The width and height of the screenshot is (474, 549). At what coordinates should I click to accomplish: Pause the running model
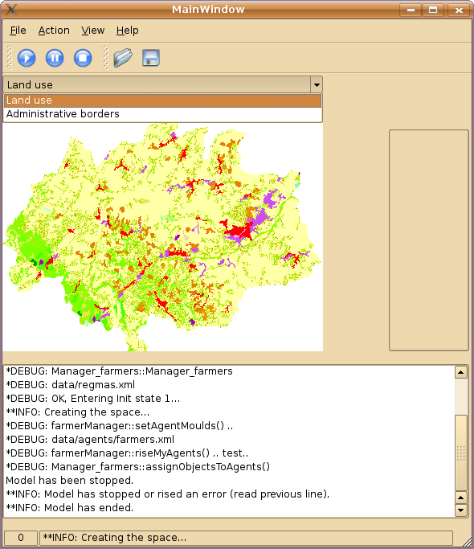[x=55, y=58]
